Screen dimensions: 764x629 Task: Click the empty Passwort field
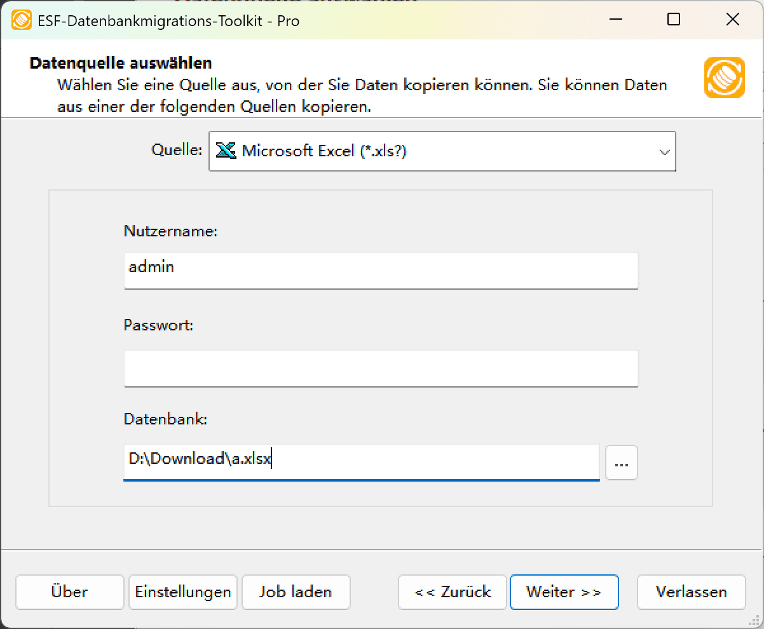(x=381, y=369)
